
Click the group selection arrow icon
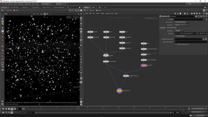pos(206,19)
